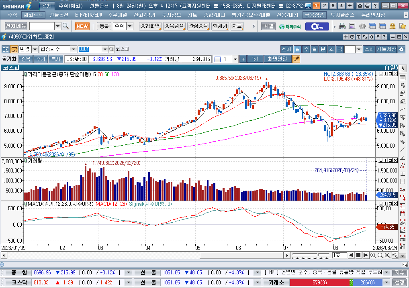Click the 0001 code input field

pyautogui.click(x=90, y=49)
